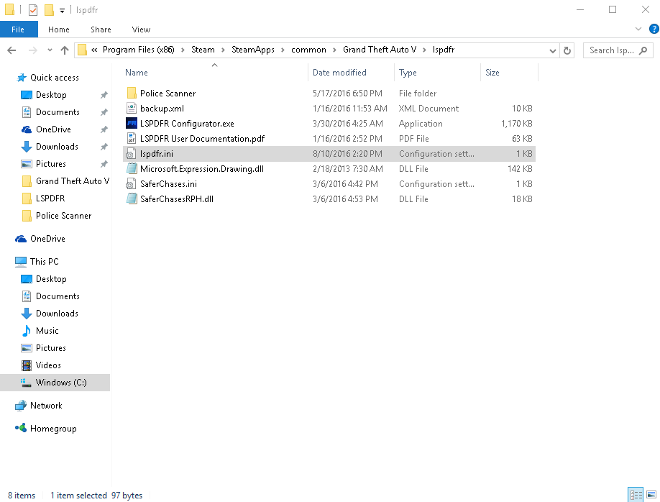Sort by the Name column header
The height and width of the screenshot is (502, 660).
(215, 73)
